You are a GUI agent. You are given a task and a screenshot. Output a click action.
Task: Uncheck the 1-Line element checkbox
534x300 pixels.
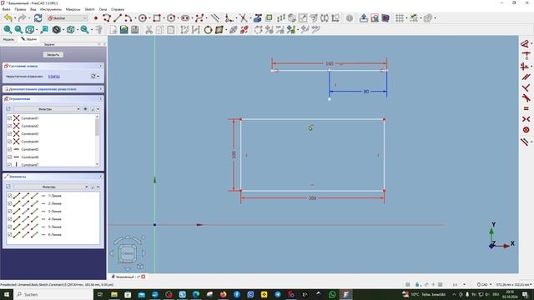pyautogui.click(x=9, y=196)
